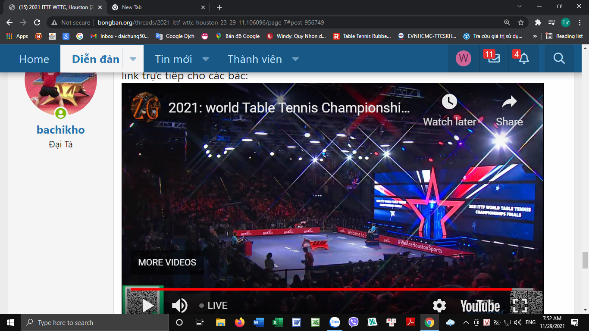Enter fullscreen mode on the video
Image resolution: width=589 pixels, height=331 pixels.
click(x=520, y=306)
